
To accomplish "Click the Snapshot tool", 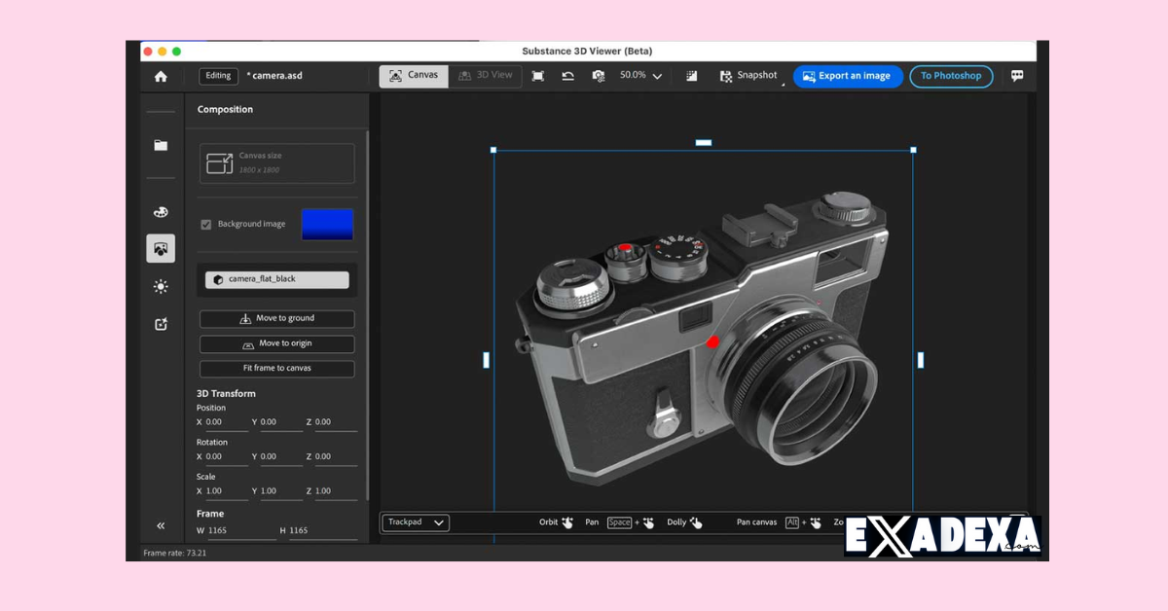I will point(748,75).
